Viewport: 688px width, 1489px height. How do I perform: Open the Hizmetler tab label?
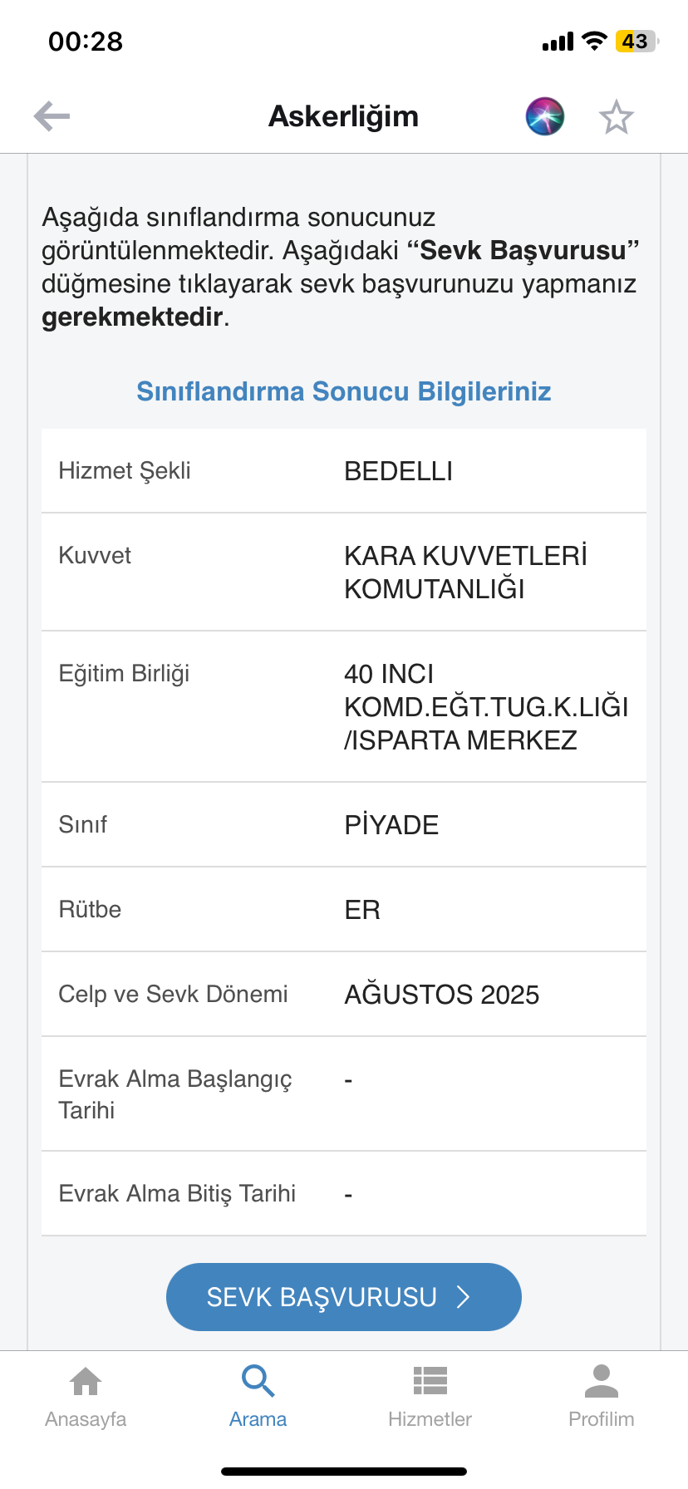coord(430,1419)
